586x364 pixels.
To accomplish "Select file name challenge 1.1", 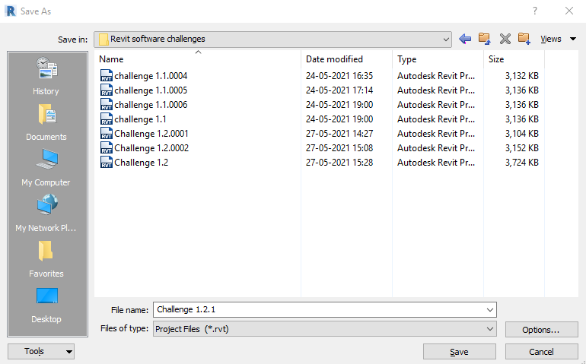I will [140, 119].
